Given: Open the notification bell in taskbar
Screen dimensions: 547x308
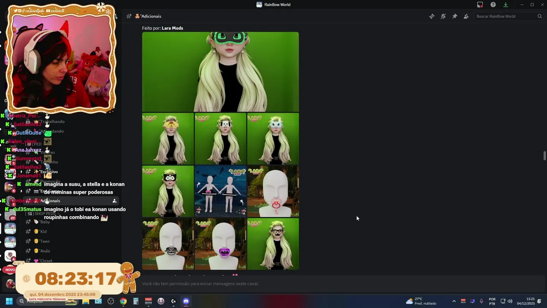Looking at the screenshot, I should click(x=539, y=301).
